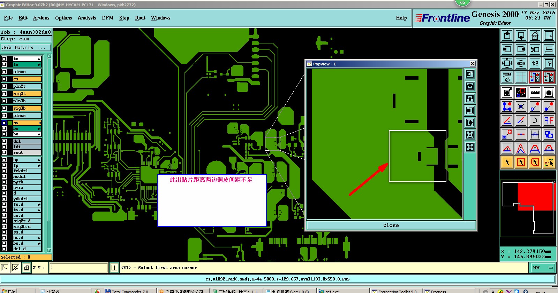Screen dimensions: 558x293
Task: Click the 'Selected : 0' status text
Action: click(x=16, y=257)
